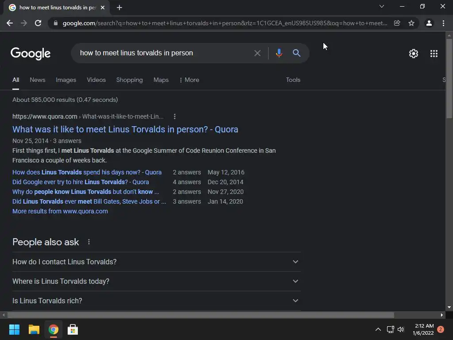Click the scrollbar down arrow
Screen dimensions: 453x340
[449, 307]
